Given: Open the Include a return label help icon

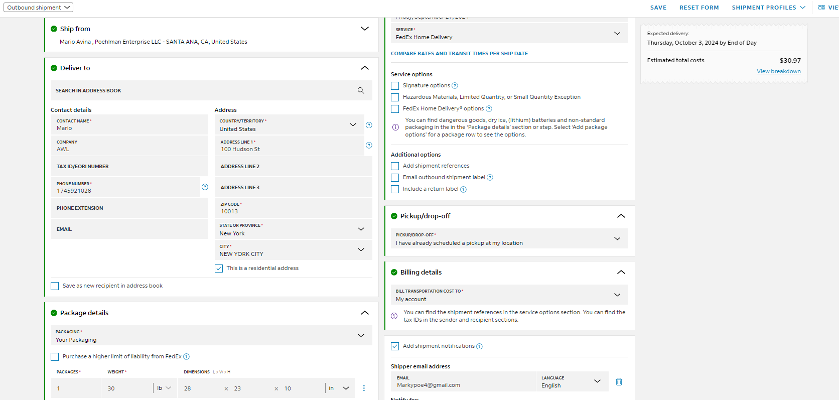Looking at the screenshot, I should (x=463, y=189).
